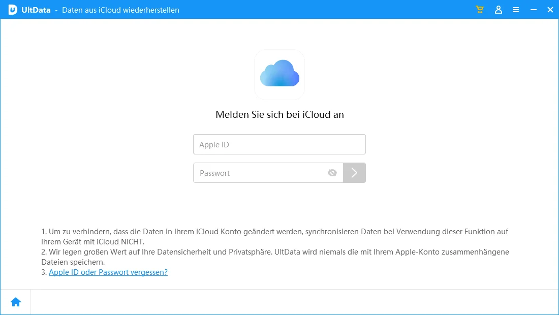Open the shopping cart to purchase
This screenshot has width=559, height=315.
[479, 10]
